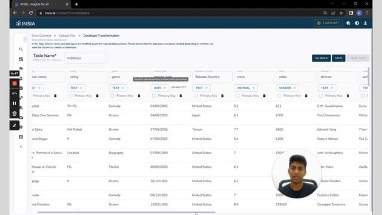The width and height of the screenshot is (382, 215).
Task: Open the Chrome profile avatar
Action: tap(359, 13)
